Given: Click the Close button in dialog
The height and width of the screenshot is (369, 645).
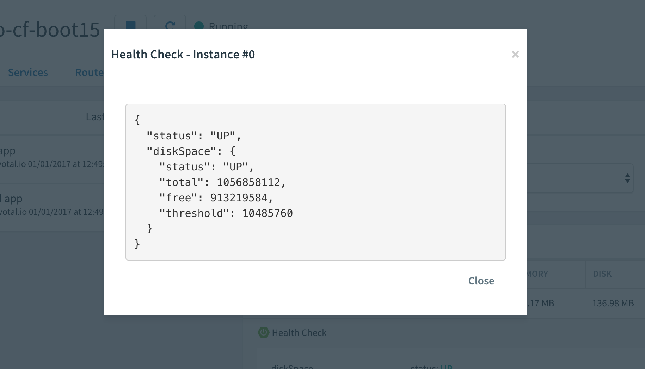Looking at the screenshot, I should 481,281.
